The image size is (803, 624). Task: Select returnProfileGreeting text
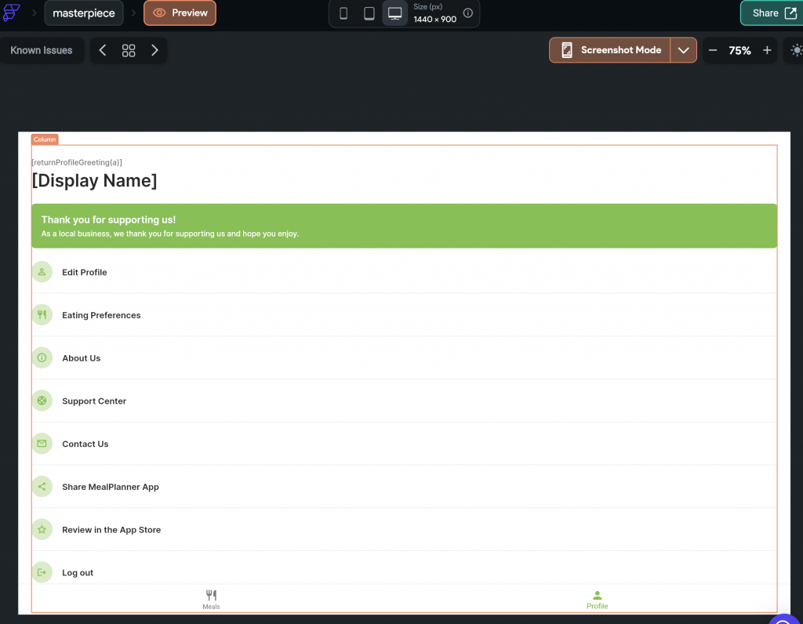(x=77, y=162)
